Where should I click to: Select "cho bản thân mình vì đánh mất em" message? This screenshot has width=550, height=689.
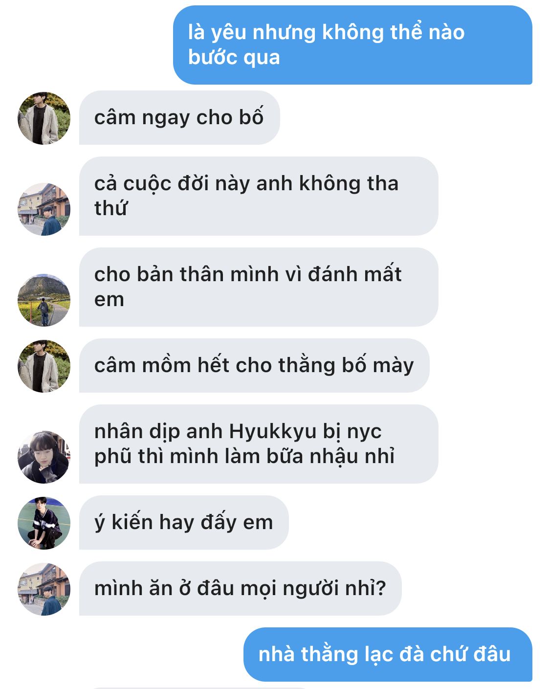point(259,287)
